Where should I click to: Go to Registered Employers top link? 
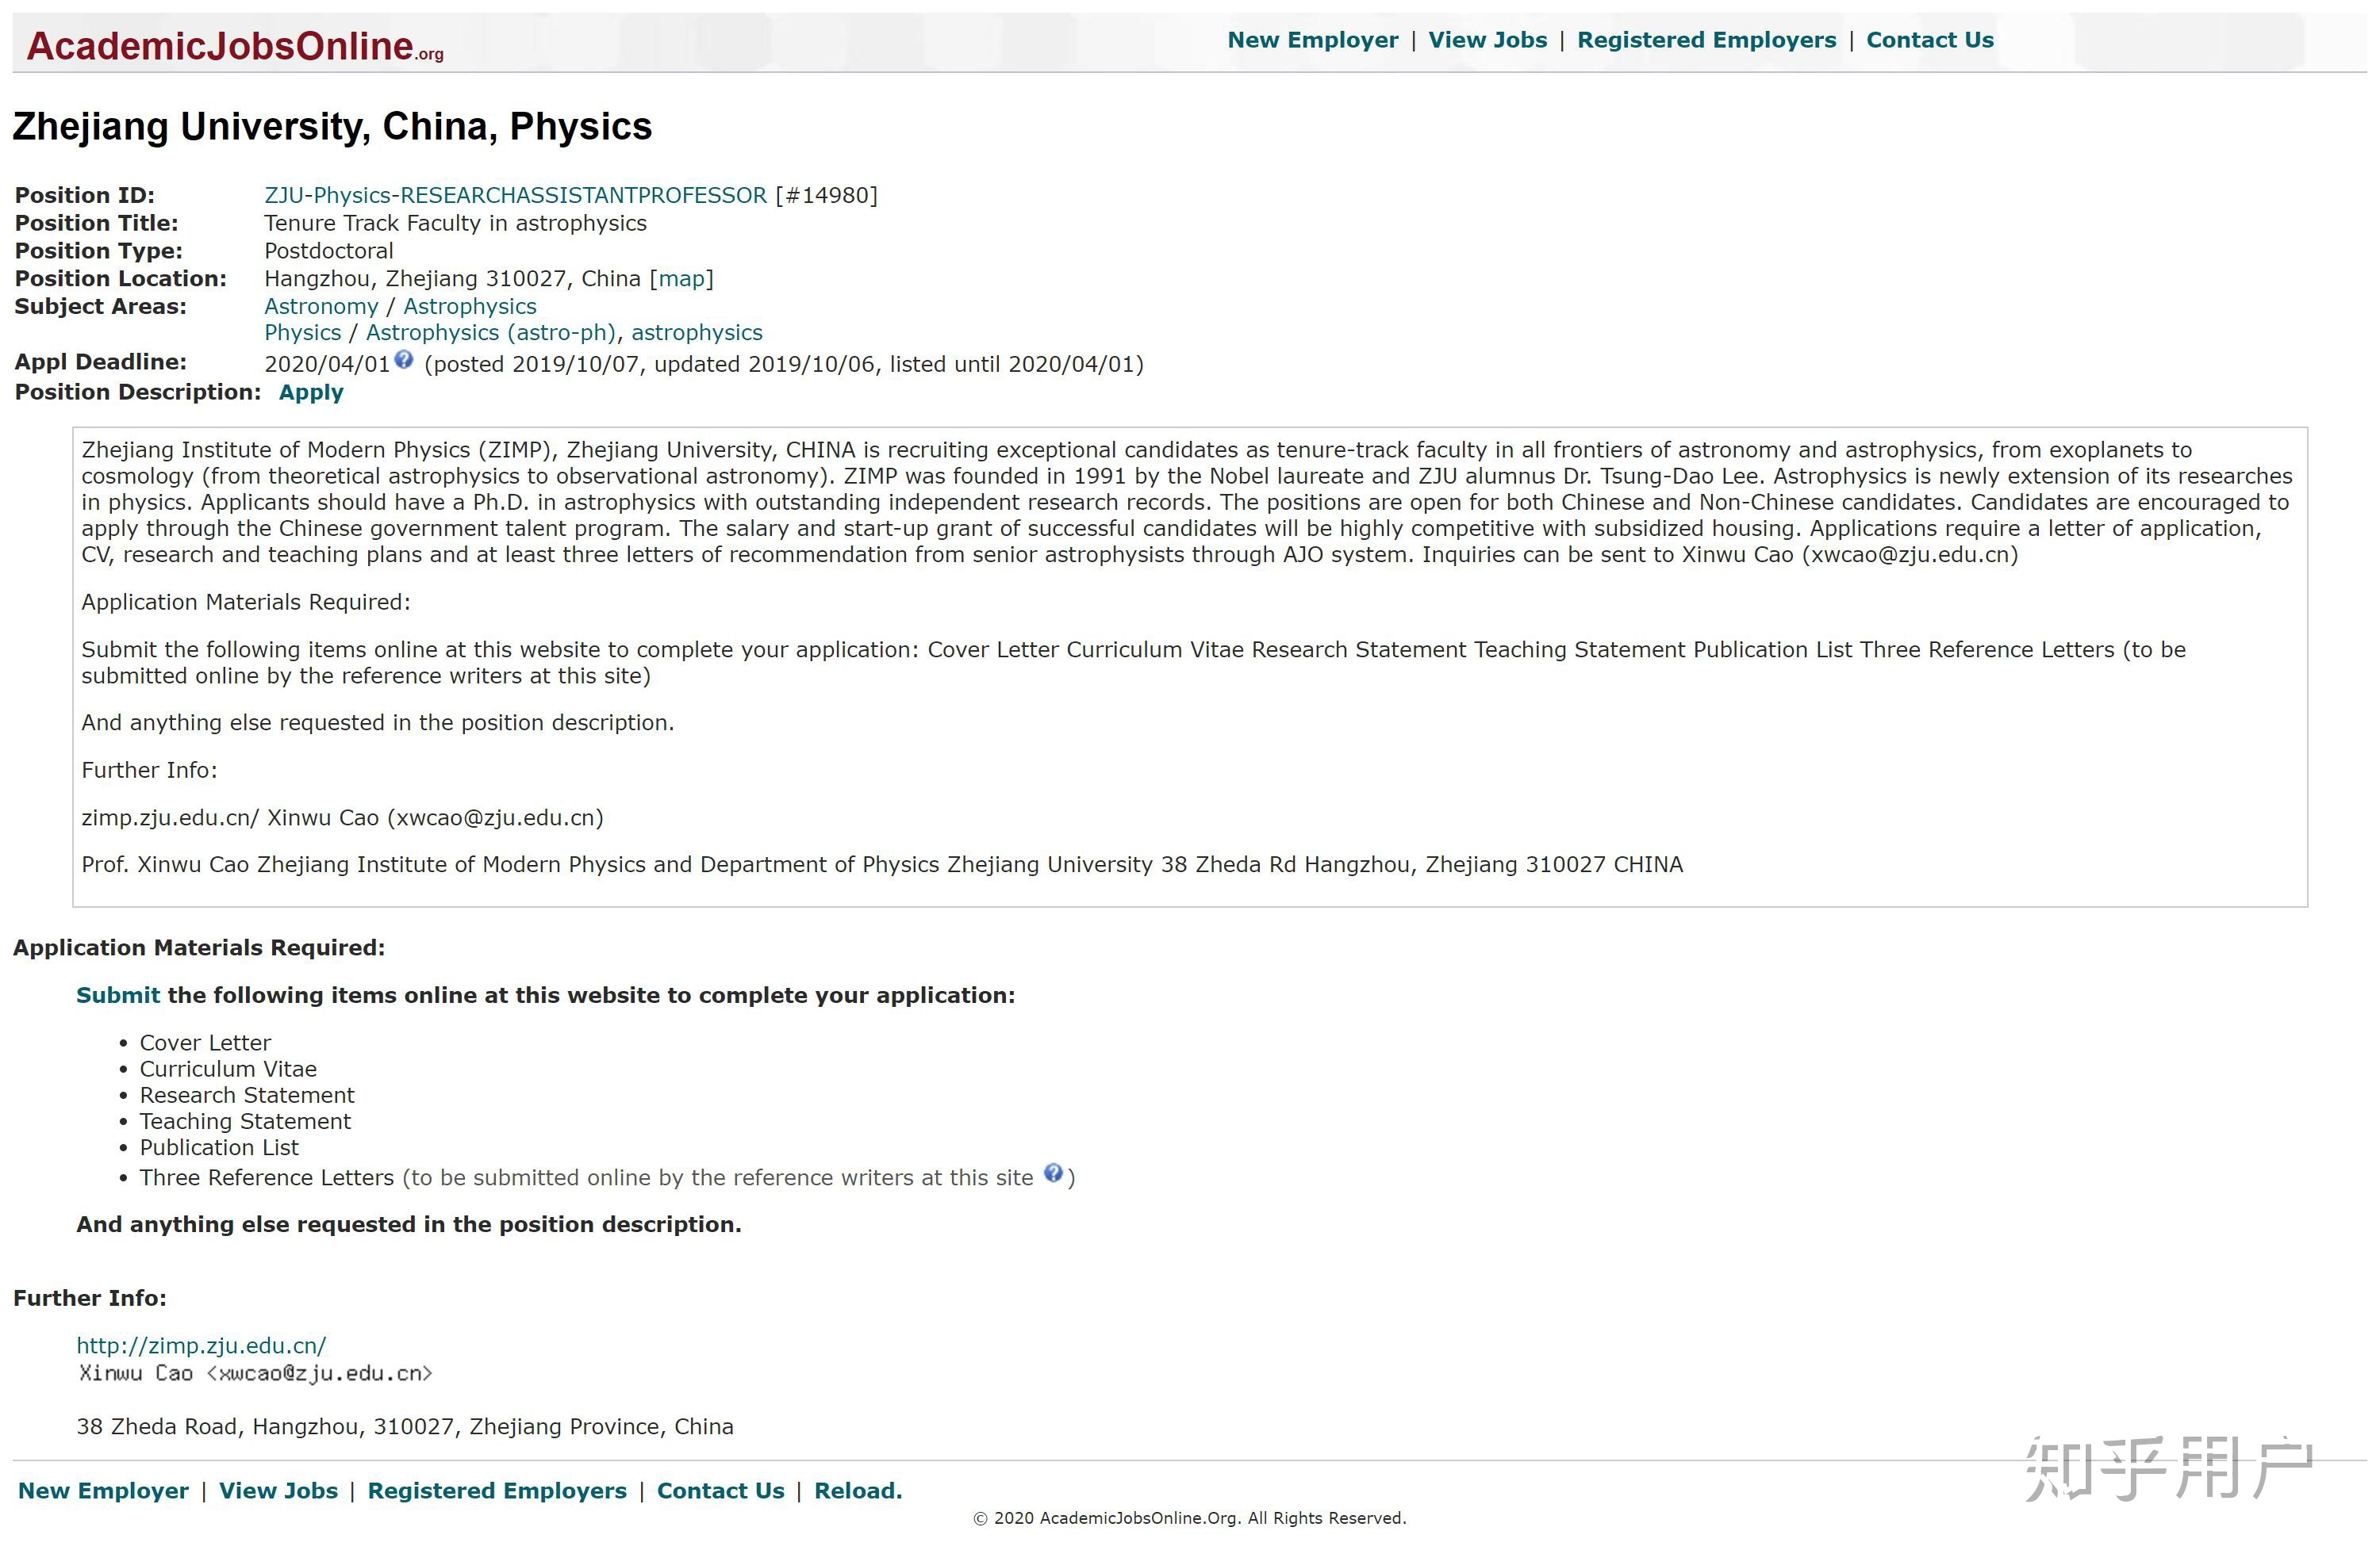coord(1706,40)
